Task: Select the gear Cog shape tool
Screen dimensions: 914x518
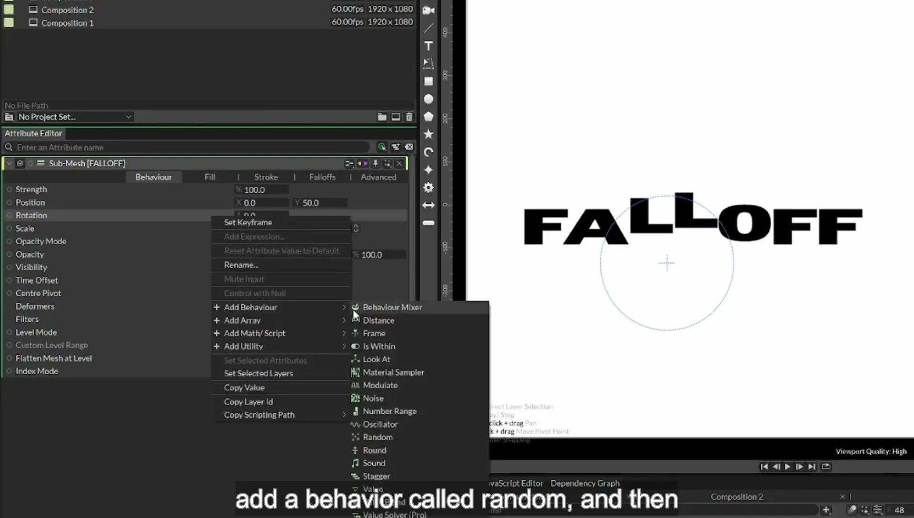Action: [428, 188]
